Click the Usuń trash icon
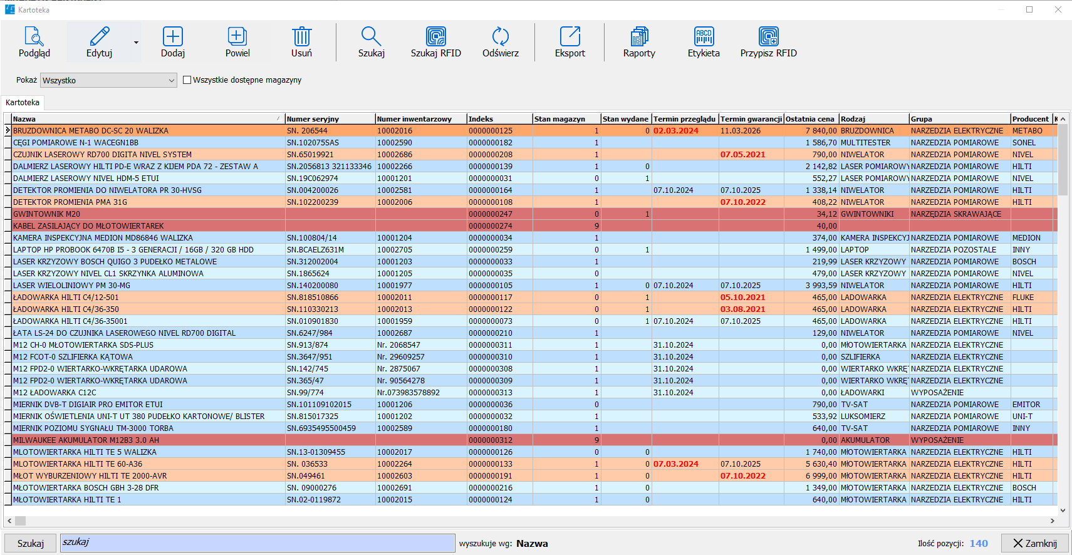1072x555 pixels. [x=301, y=36]
